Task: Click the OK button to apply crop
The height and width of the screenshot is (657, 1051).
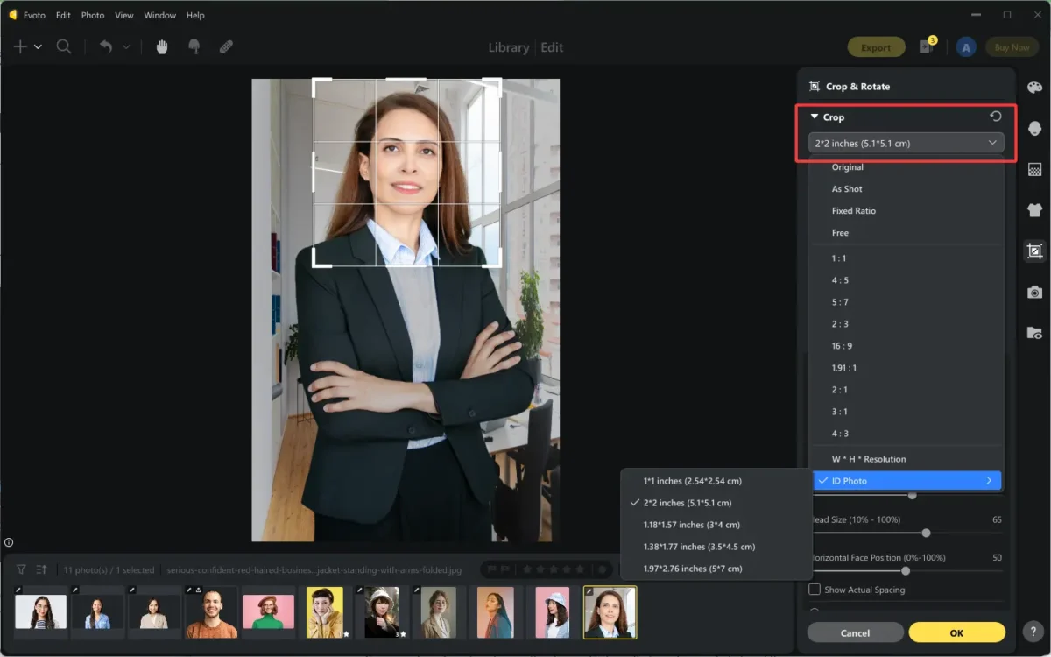Action: coord(956,632)
